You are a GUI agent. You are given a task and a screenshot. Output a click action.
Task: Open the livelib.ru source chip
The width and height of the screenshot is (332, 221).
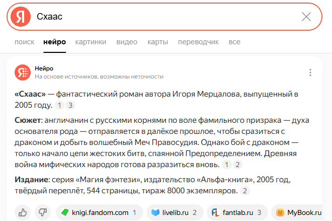click(175, 212)
